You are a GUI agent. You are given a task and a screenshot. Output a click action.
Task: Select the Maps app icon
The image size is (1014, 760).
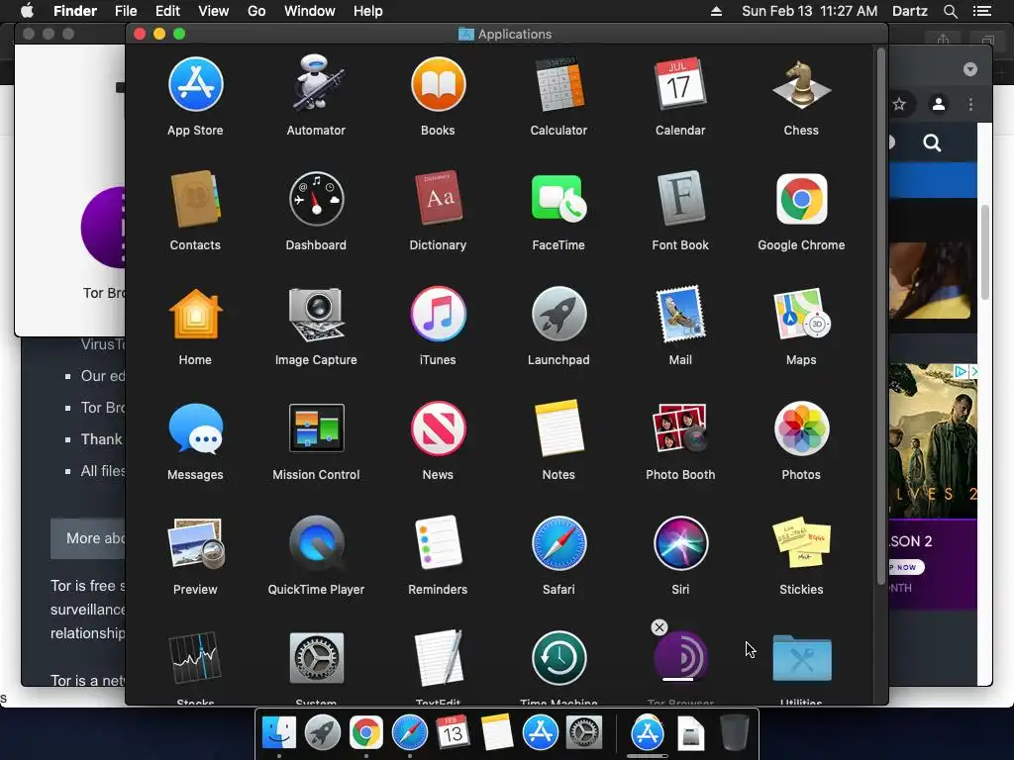point(801,314)
